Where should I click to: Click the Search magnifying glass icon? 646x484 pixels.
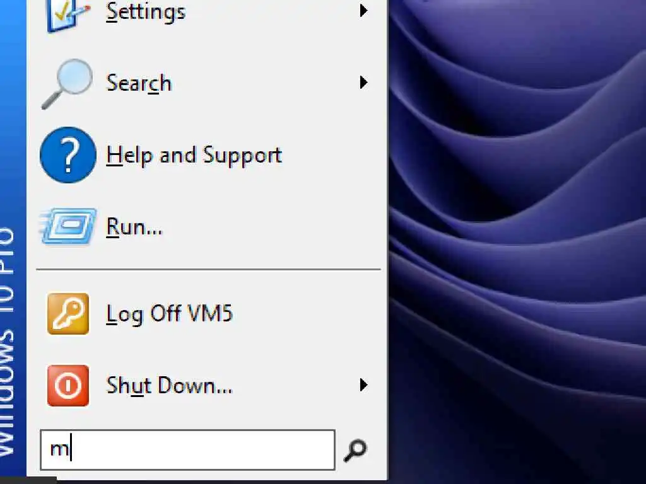[67, 84]
